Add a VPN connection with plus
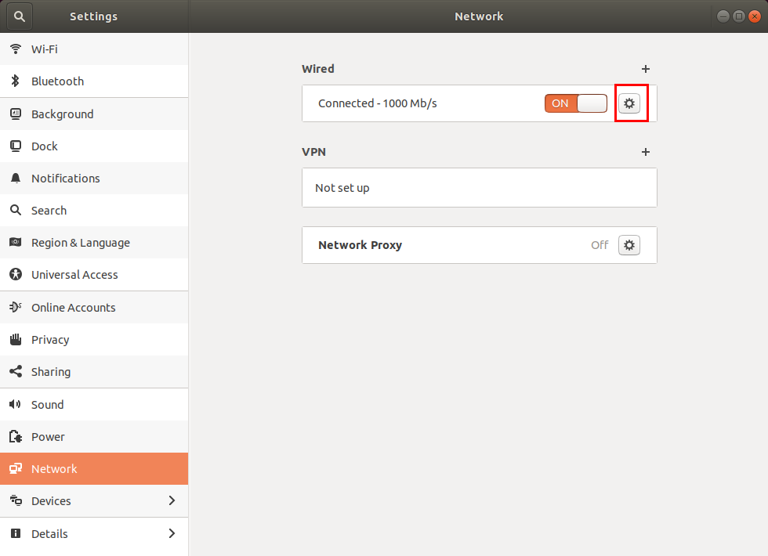 tap(646, 152)
